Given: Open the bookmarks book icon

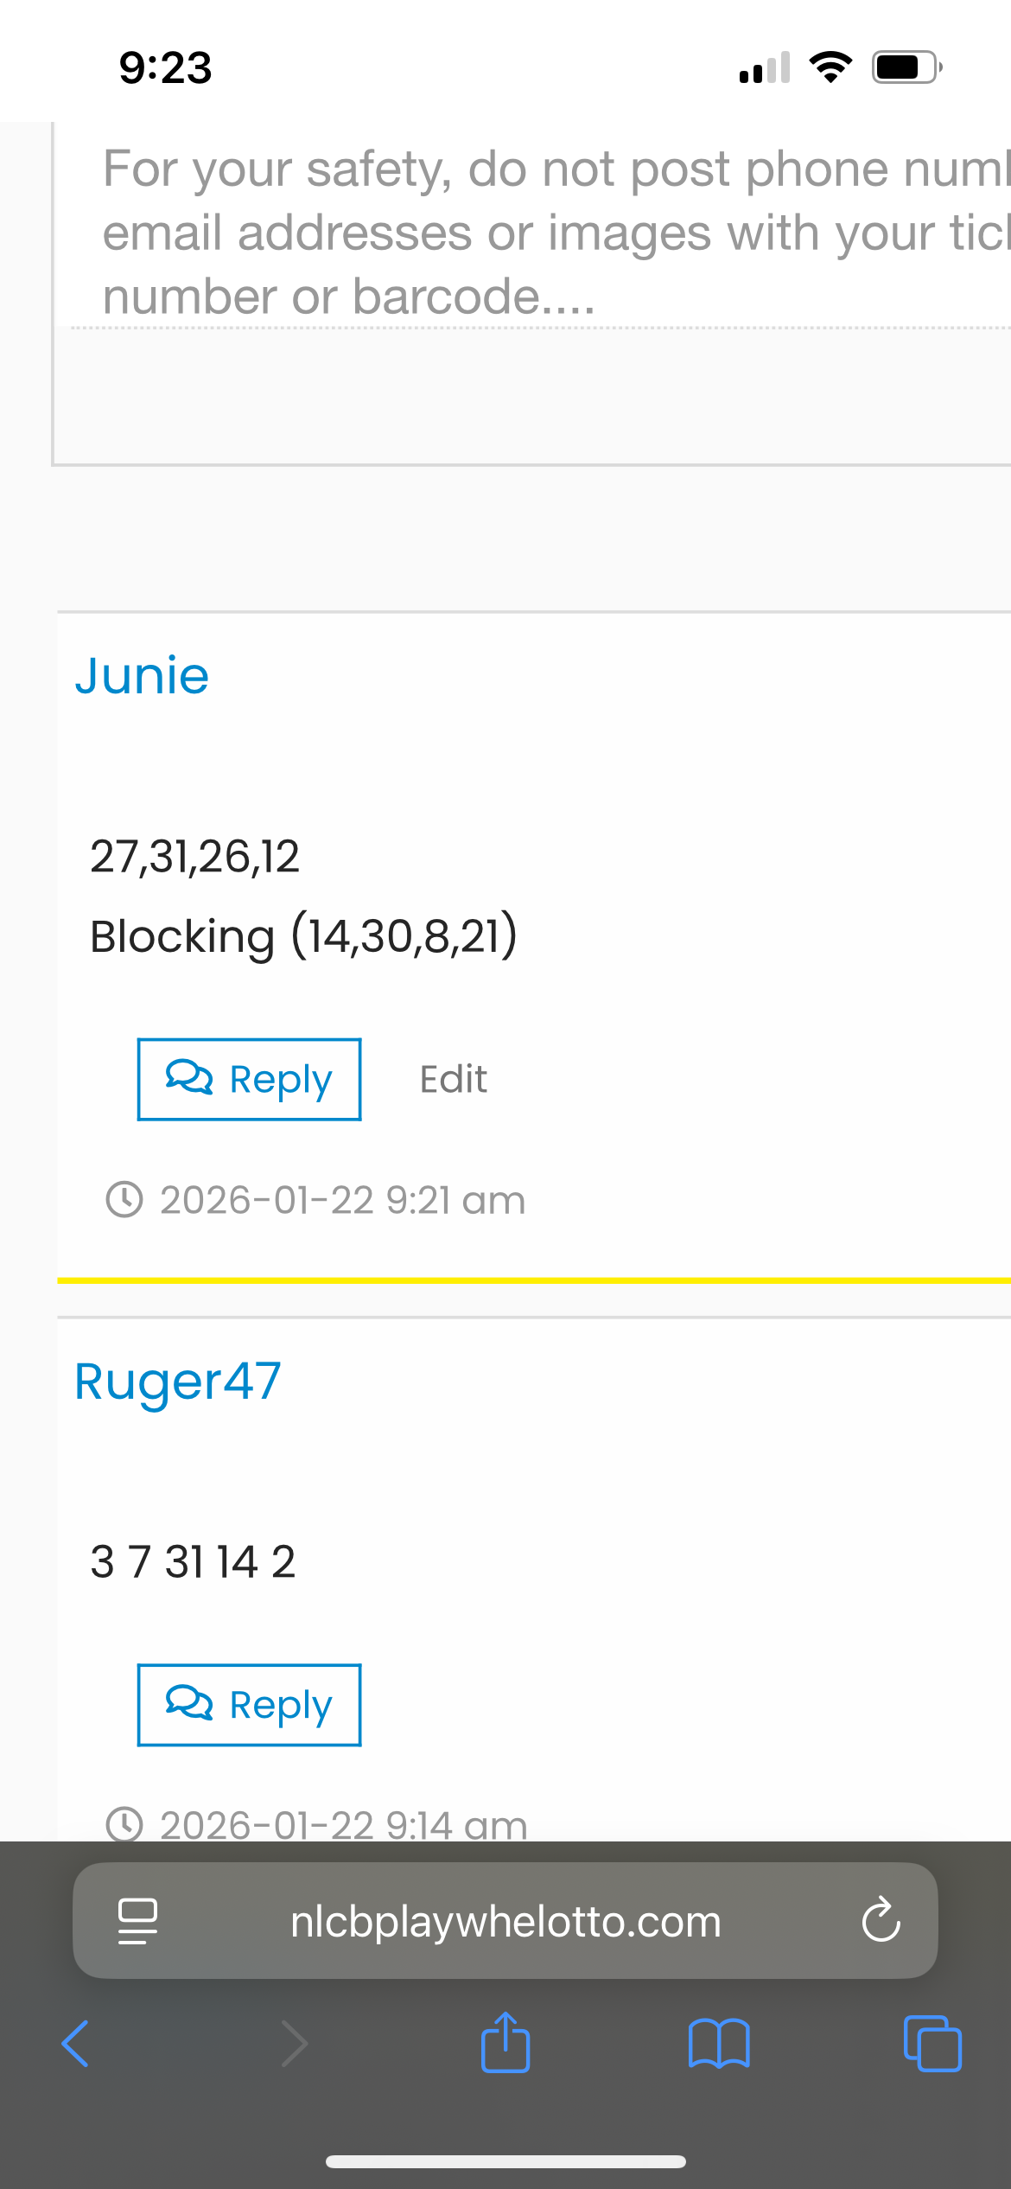Looking at the screenshot, I should click(719, 2044).
